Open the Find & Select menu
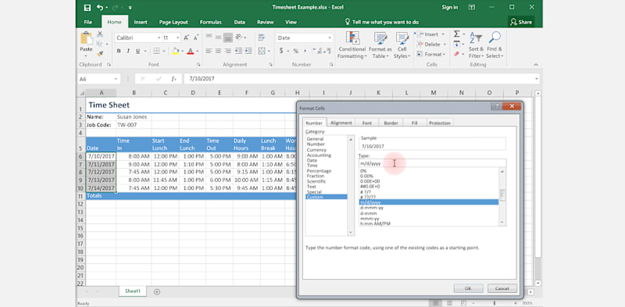Image resolution: width=625 pixels, height=307 pixels. 495,45
